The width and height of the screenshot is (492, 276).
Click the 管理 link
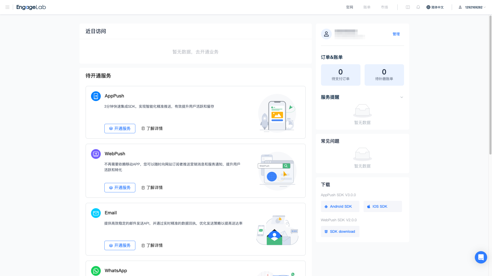pyautogui.click(x=396, y=34)
